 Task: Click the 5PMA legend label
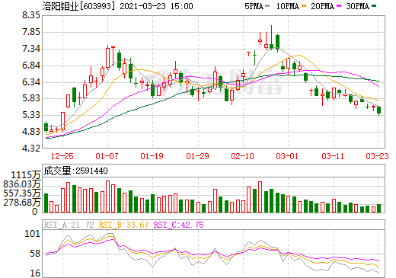click(254, 6)
